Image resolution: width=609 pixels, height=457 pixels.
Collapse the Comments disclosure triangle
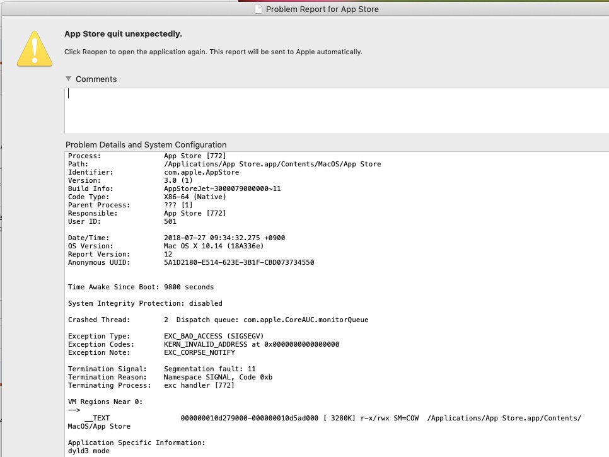[x=68, y=79]
